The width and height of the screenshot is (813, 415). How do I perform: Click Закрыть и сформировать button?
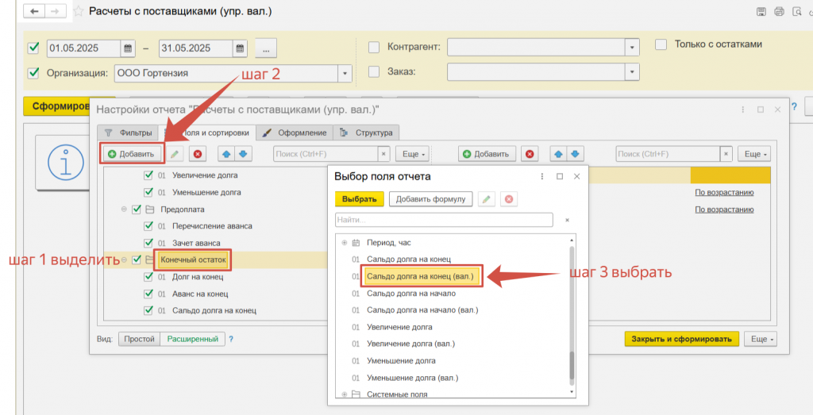[681, 339]
